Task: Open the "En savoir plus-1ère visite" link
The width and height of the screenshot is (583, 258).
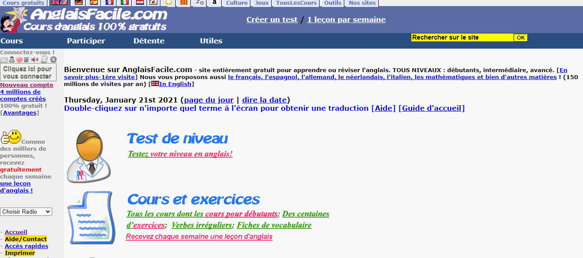Action: 316,73
